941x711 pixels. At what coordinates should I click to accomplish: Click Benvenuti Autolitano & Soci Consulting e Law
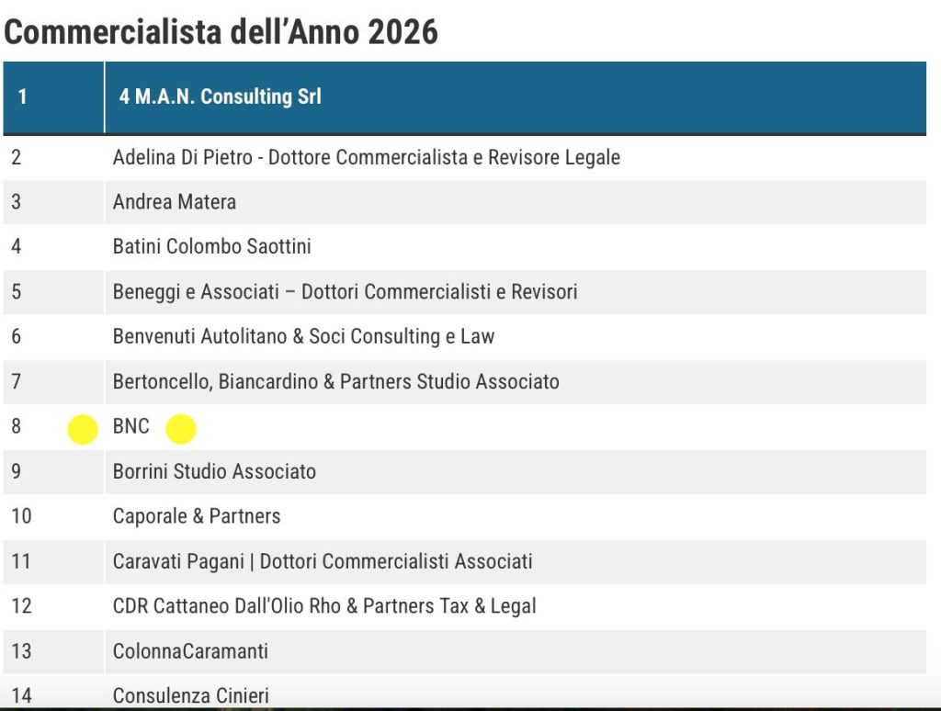(x=303, y=336)
